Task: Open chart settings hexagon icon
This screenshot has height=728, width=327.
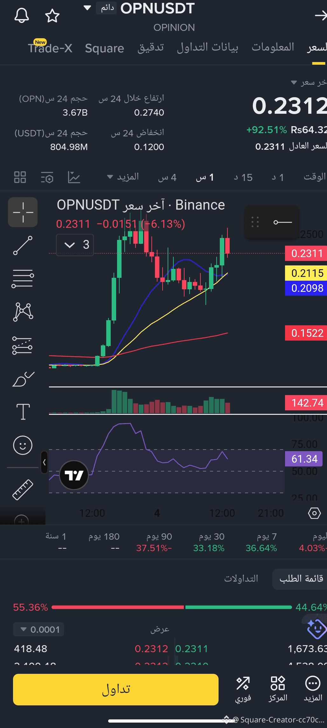Action: [314, 513]
